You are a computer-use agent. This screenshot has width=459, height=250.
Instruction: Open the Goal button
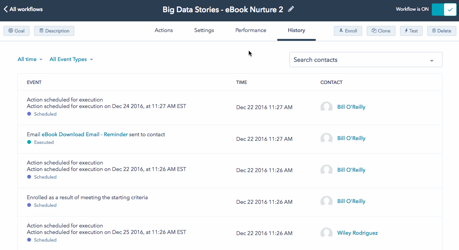(x=16, y=31)
